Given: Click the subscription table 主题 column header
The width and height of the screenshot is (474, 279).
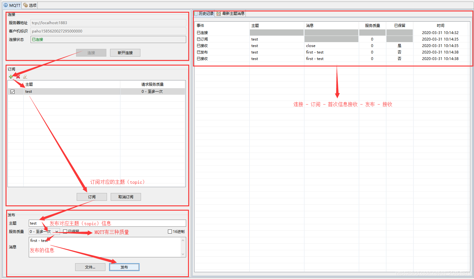Looking at the screenshot, I should (x=72, y=84).
